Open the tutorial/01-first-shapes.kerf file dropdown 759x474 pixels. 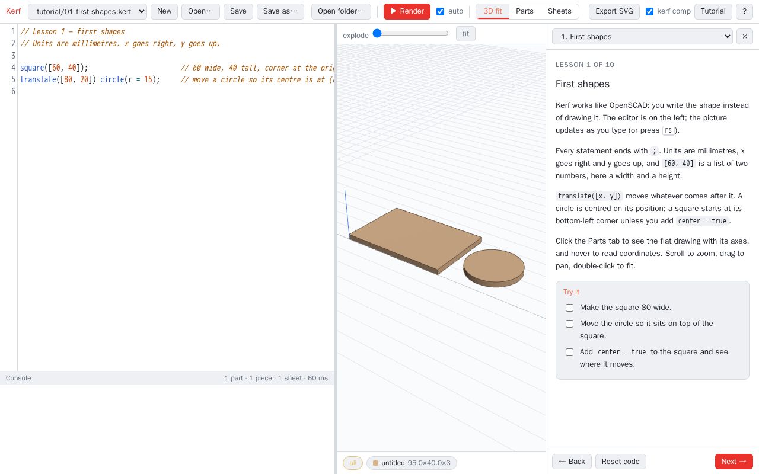[87, 11]
